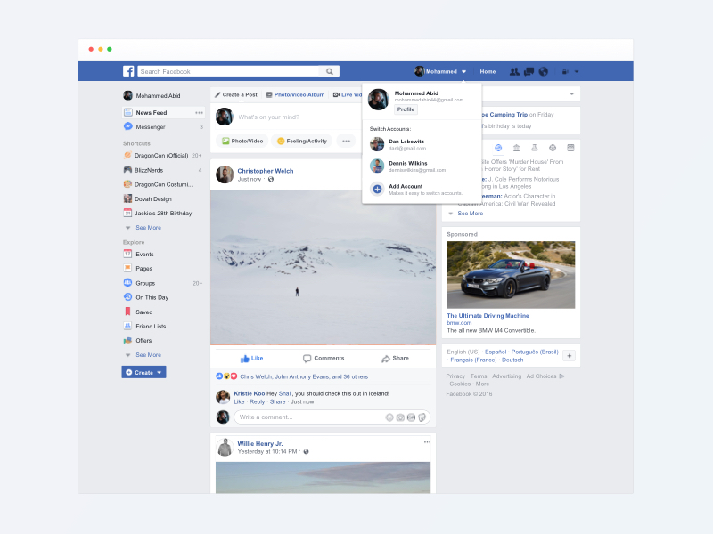
Task: Click the Profile button in dropdown
Action: (406, 109)
